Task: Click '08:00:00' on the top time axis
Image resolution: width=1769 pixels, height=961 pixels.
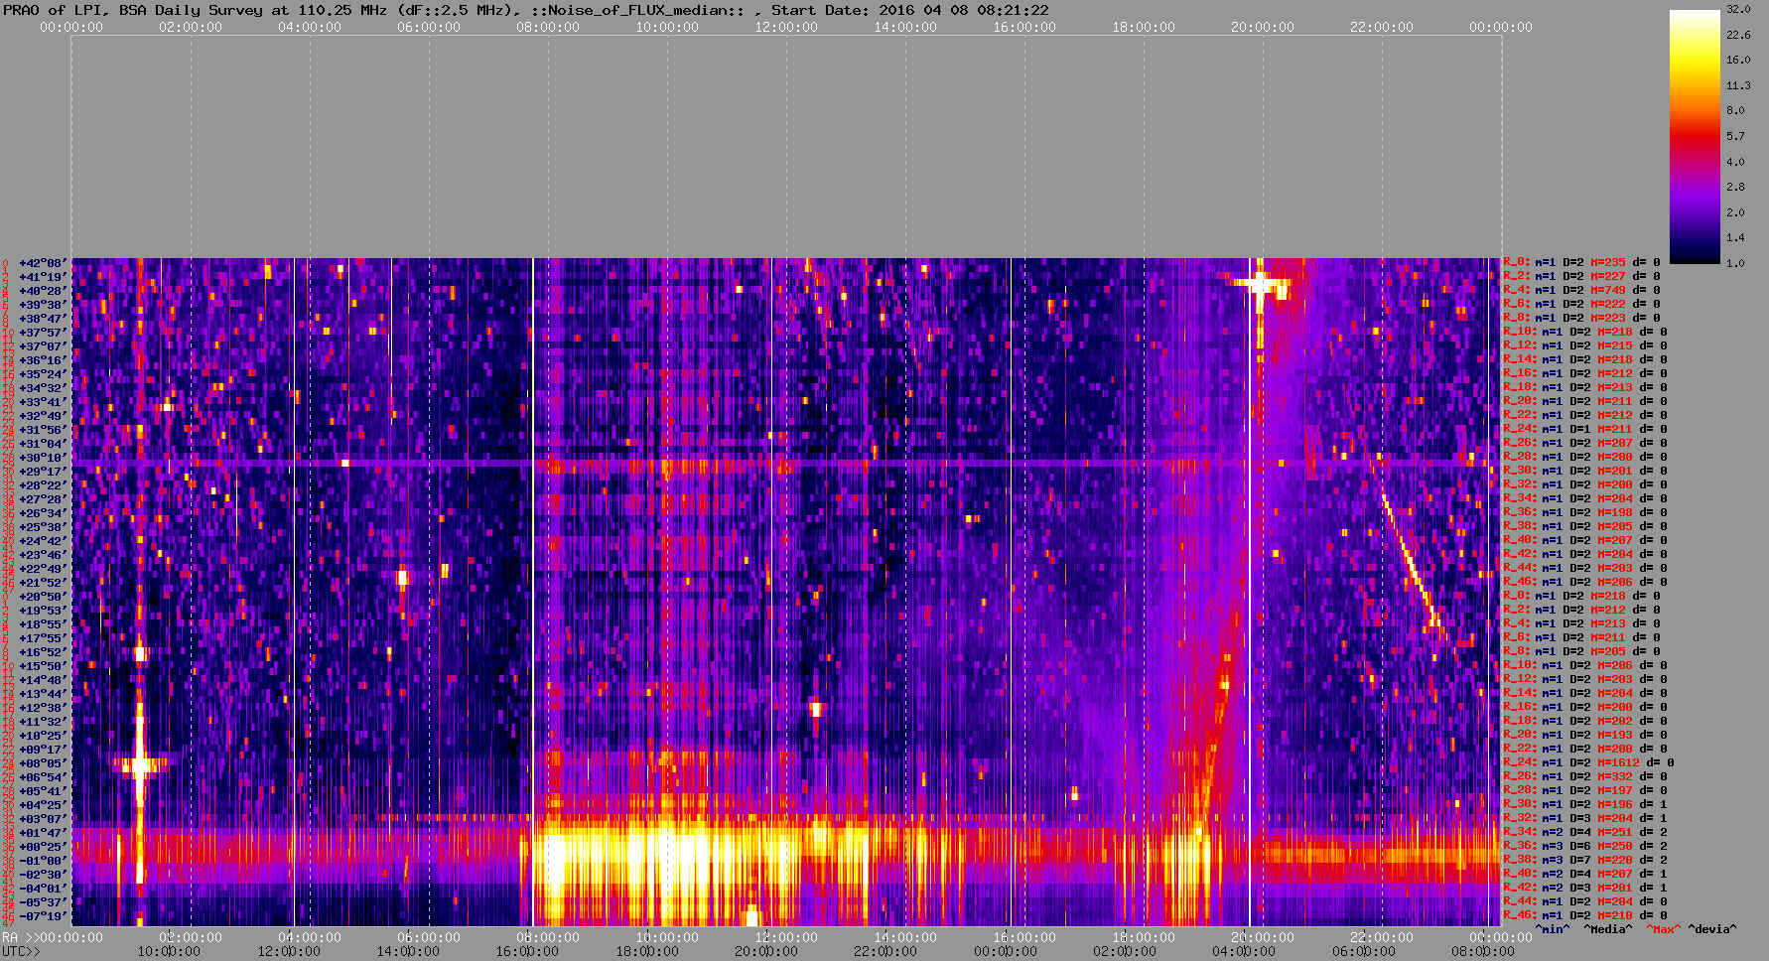Action: [548, 28]
